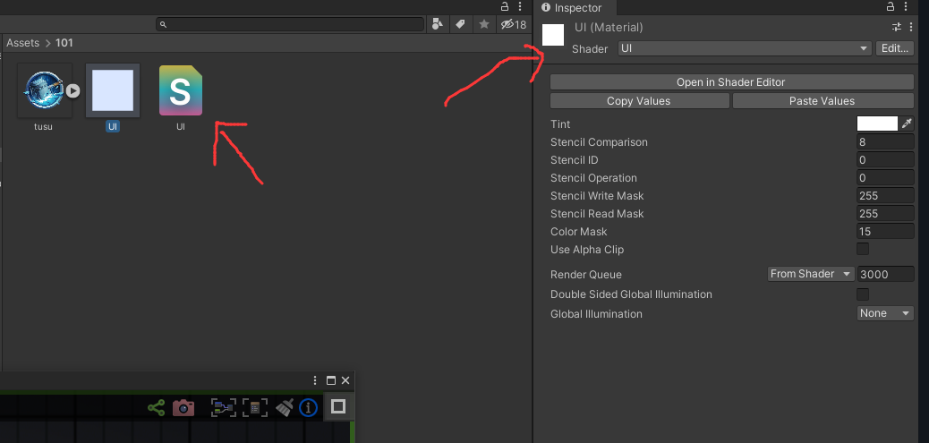This screenshot has height=443, width=929.
Task: Click the Edit... shader button
Action: [x=895, y=48]
